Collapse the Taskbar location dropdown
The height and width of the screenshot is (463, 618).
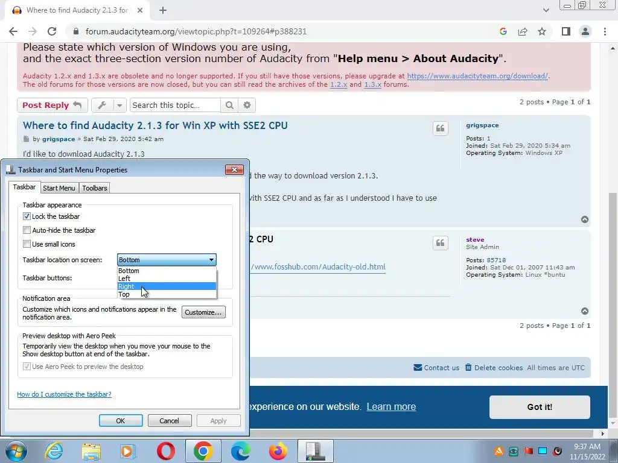(x=211, y=260)
